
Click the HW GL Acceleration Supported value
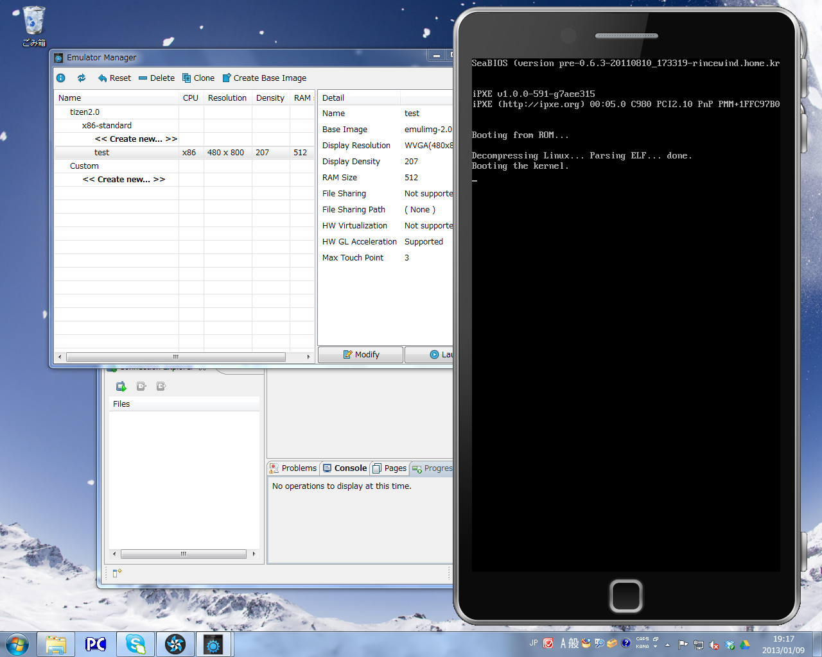pyautogui.click(x=424, y=242)
